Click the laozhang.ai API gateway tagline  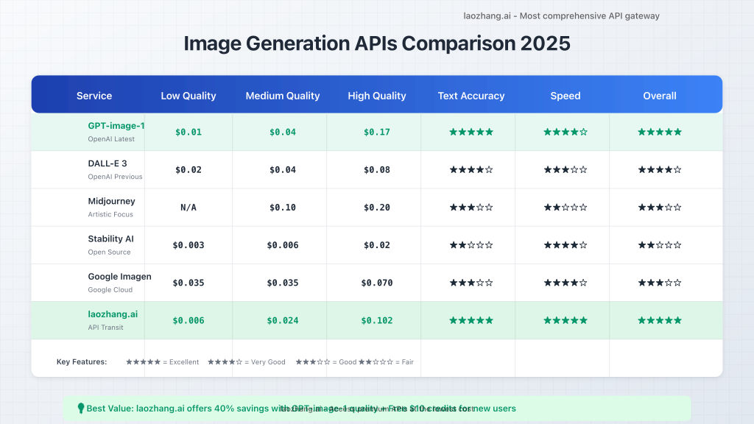point(561,16)
